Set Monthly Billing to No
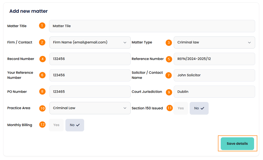The height and width of the screenshot is (160, 263). point(75,125)
